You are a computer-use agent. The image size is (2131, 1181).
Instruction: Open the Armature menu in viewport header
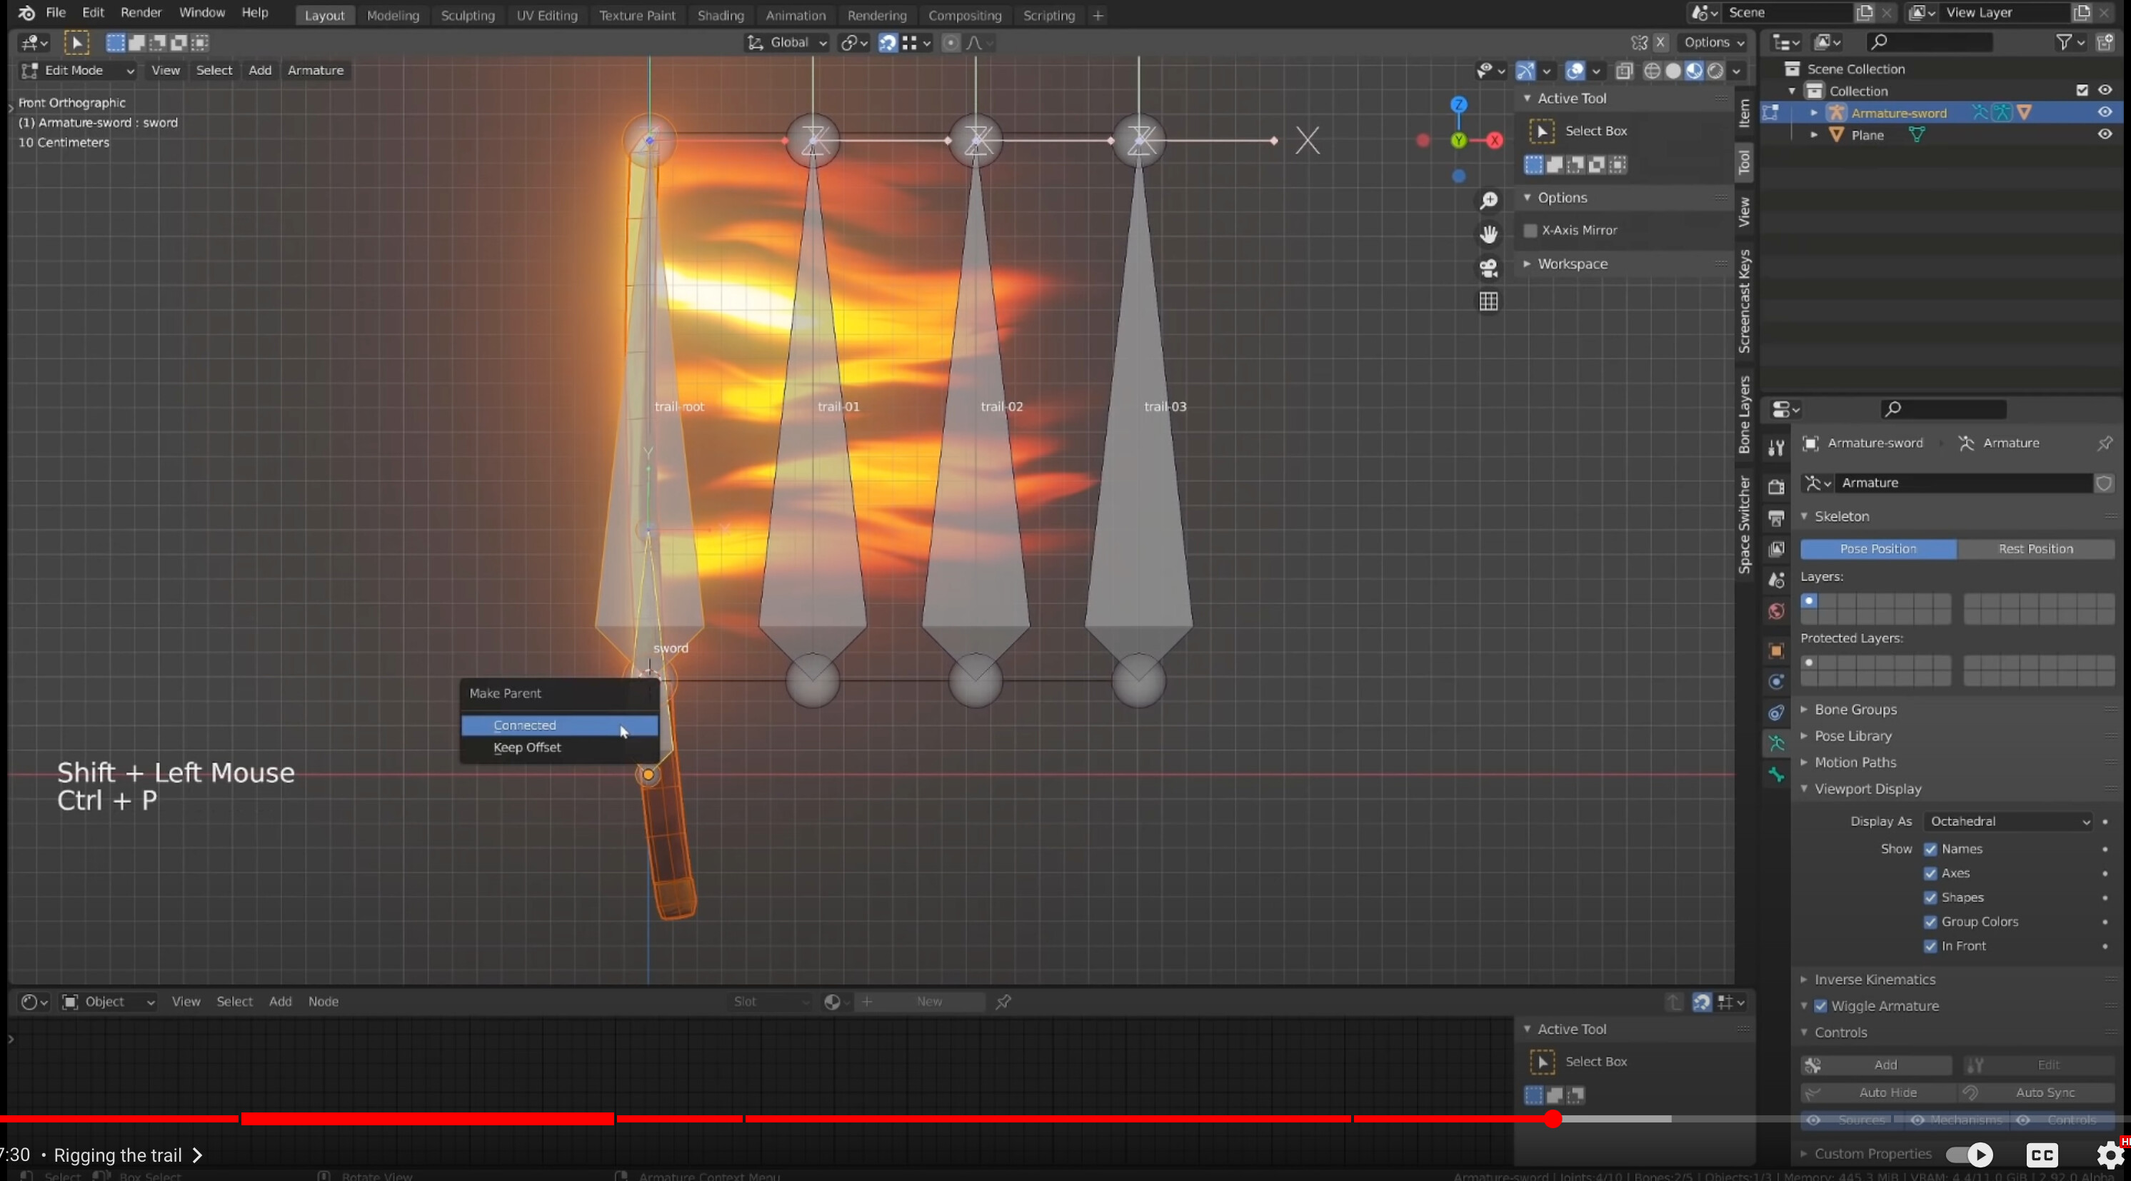[x=315, y=71]
